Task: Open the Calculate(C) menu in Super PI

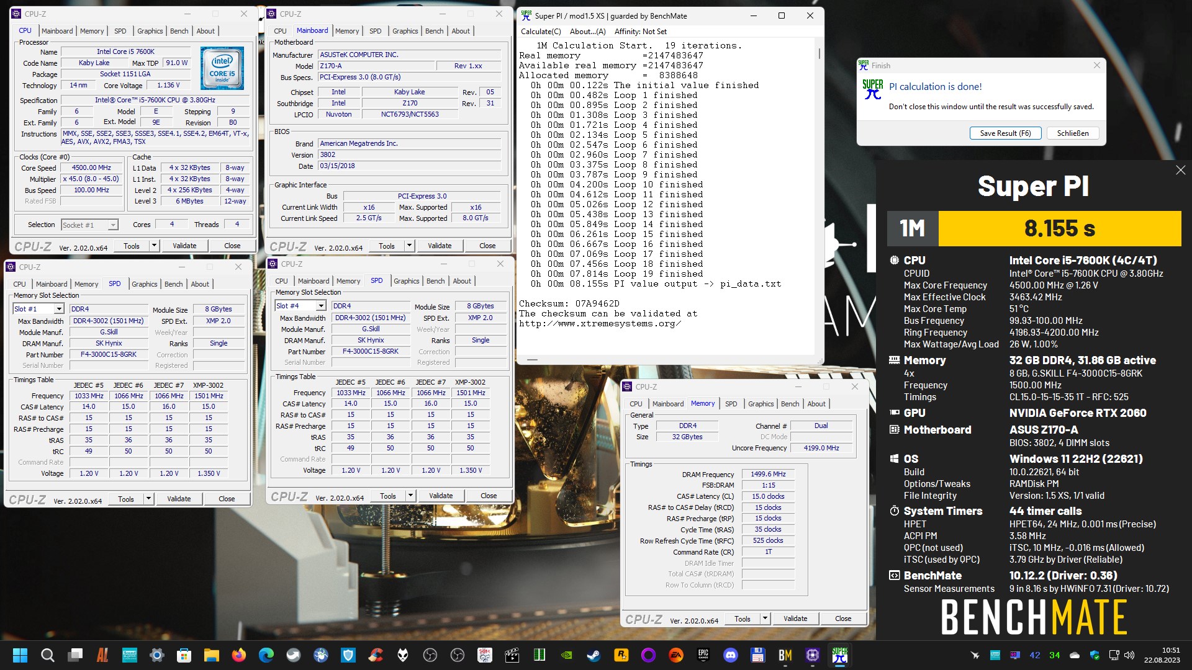Action: click(541, 32)
